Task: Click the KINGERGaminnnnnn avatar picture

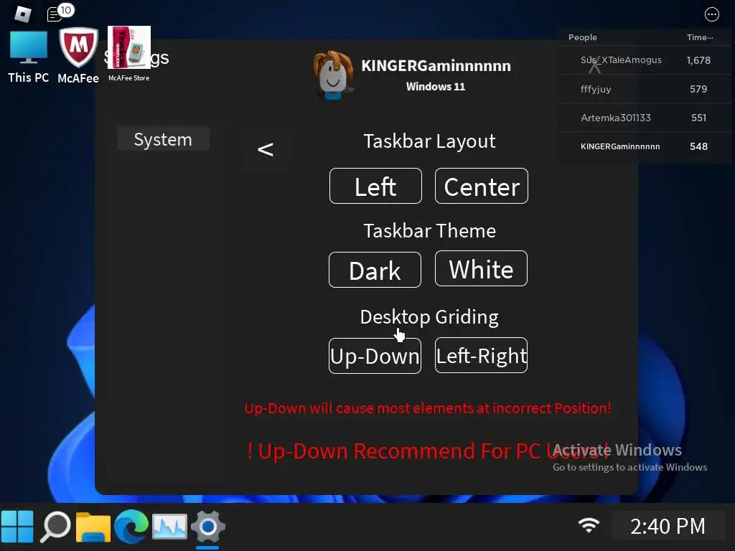Action: click(x=333, y=75)
